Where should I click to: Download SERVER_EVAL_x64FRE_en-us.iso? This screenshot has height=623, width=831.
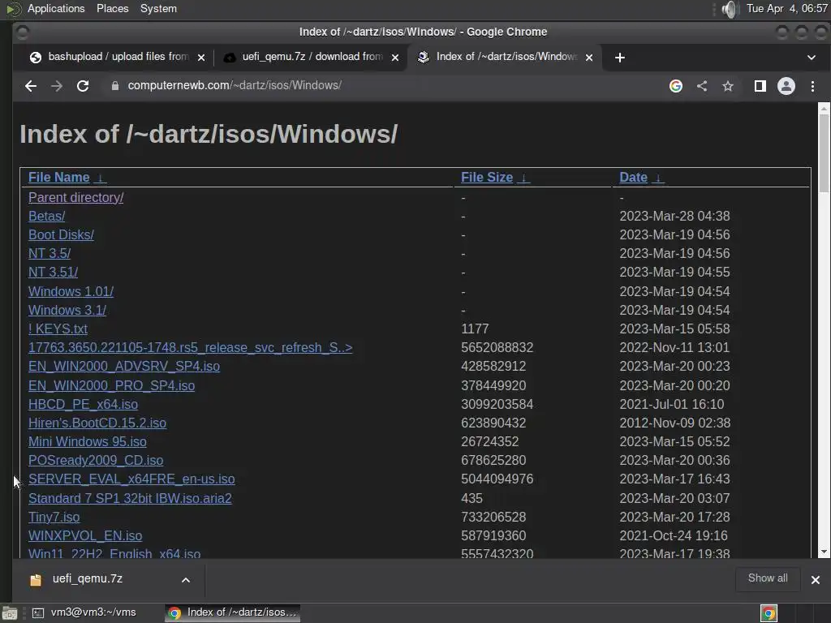(x=131, y=479)
